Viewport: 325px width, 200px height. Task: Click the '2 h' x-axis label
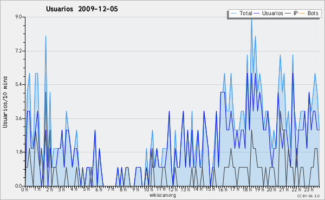pos(49,189)
